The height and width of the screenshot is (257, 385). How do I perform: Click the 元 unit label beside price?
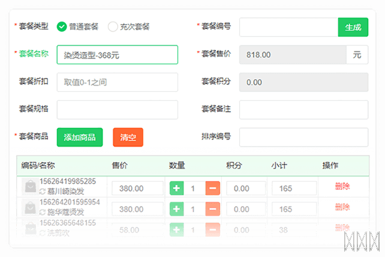(x=357, y=55)
